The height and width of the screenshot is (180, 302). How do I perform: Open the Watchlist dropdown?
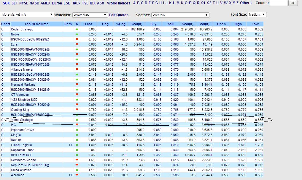[90, 15]
